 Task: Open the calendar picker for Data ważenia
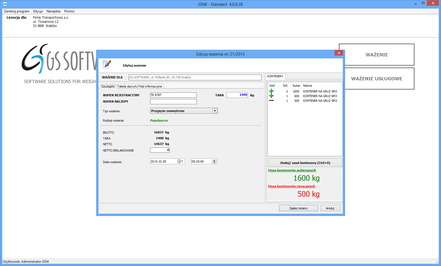(x=180, y=161)
